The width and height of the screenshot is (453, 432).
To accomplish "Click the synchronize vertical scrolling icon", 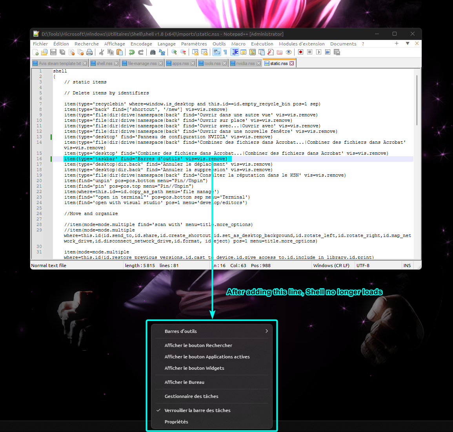I will pos(195,52).
